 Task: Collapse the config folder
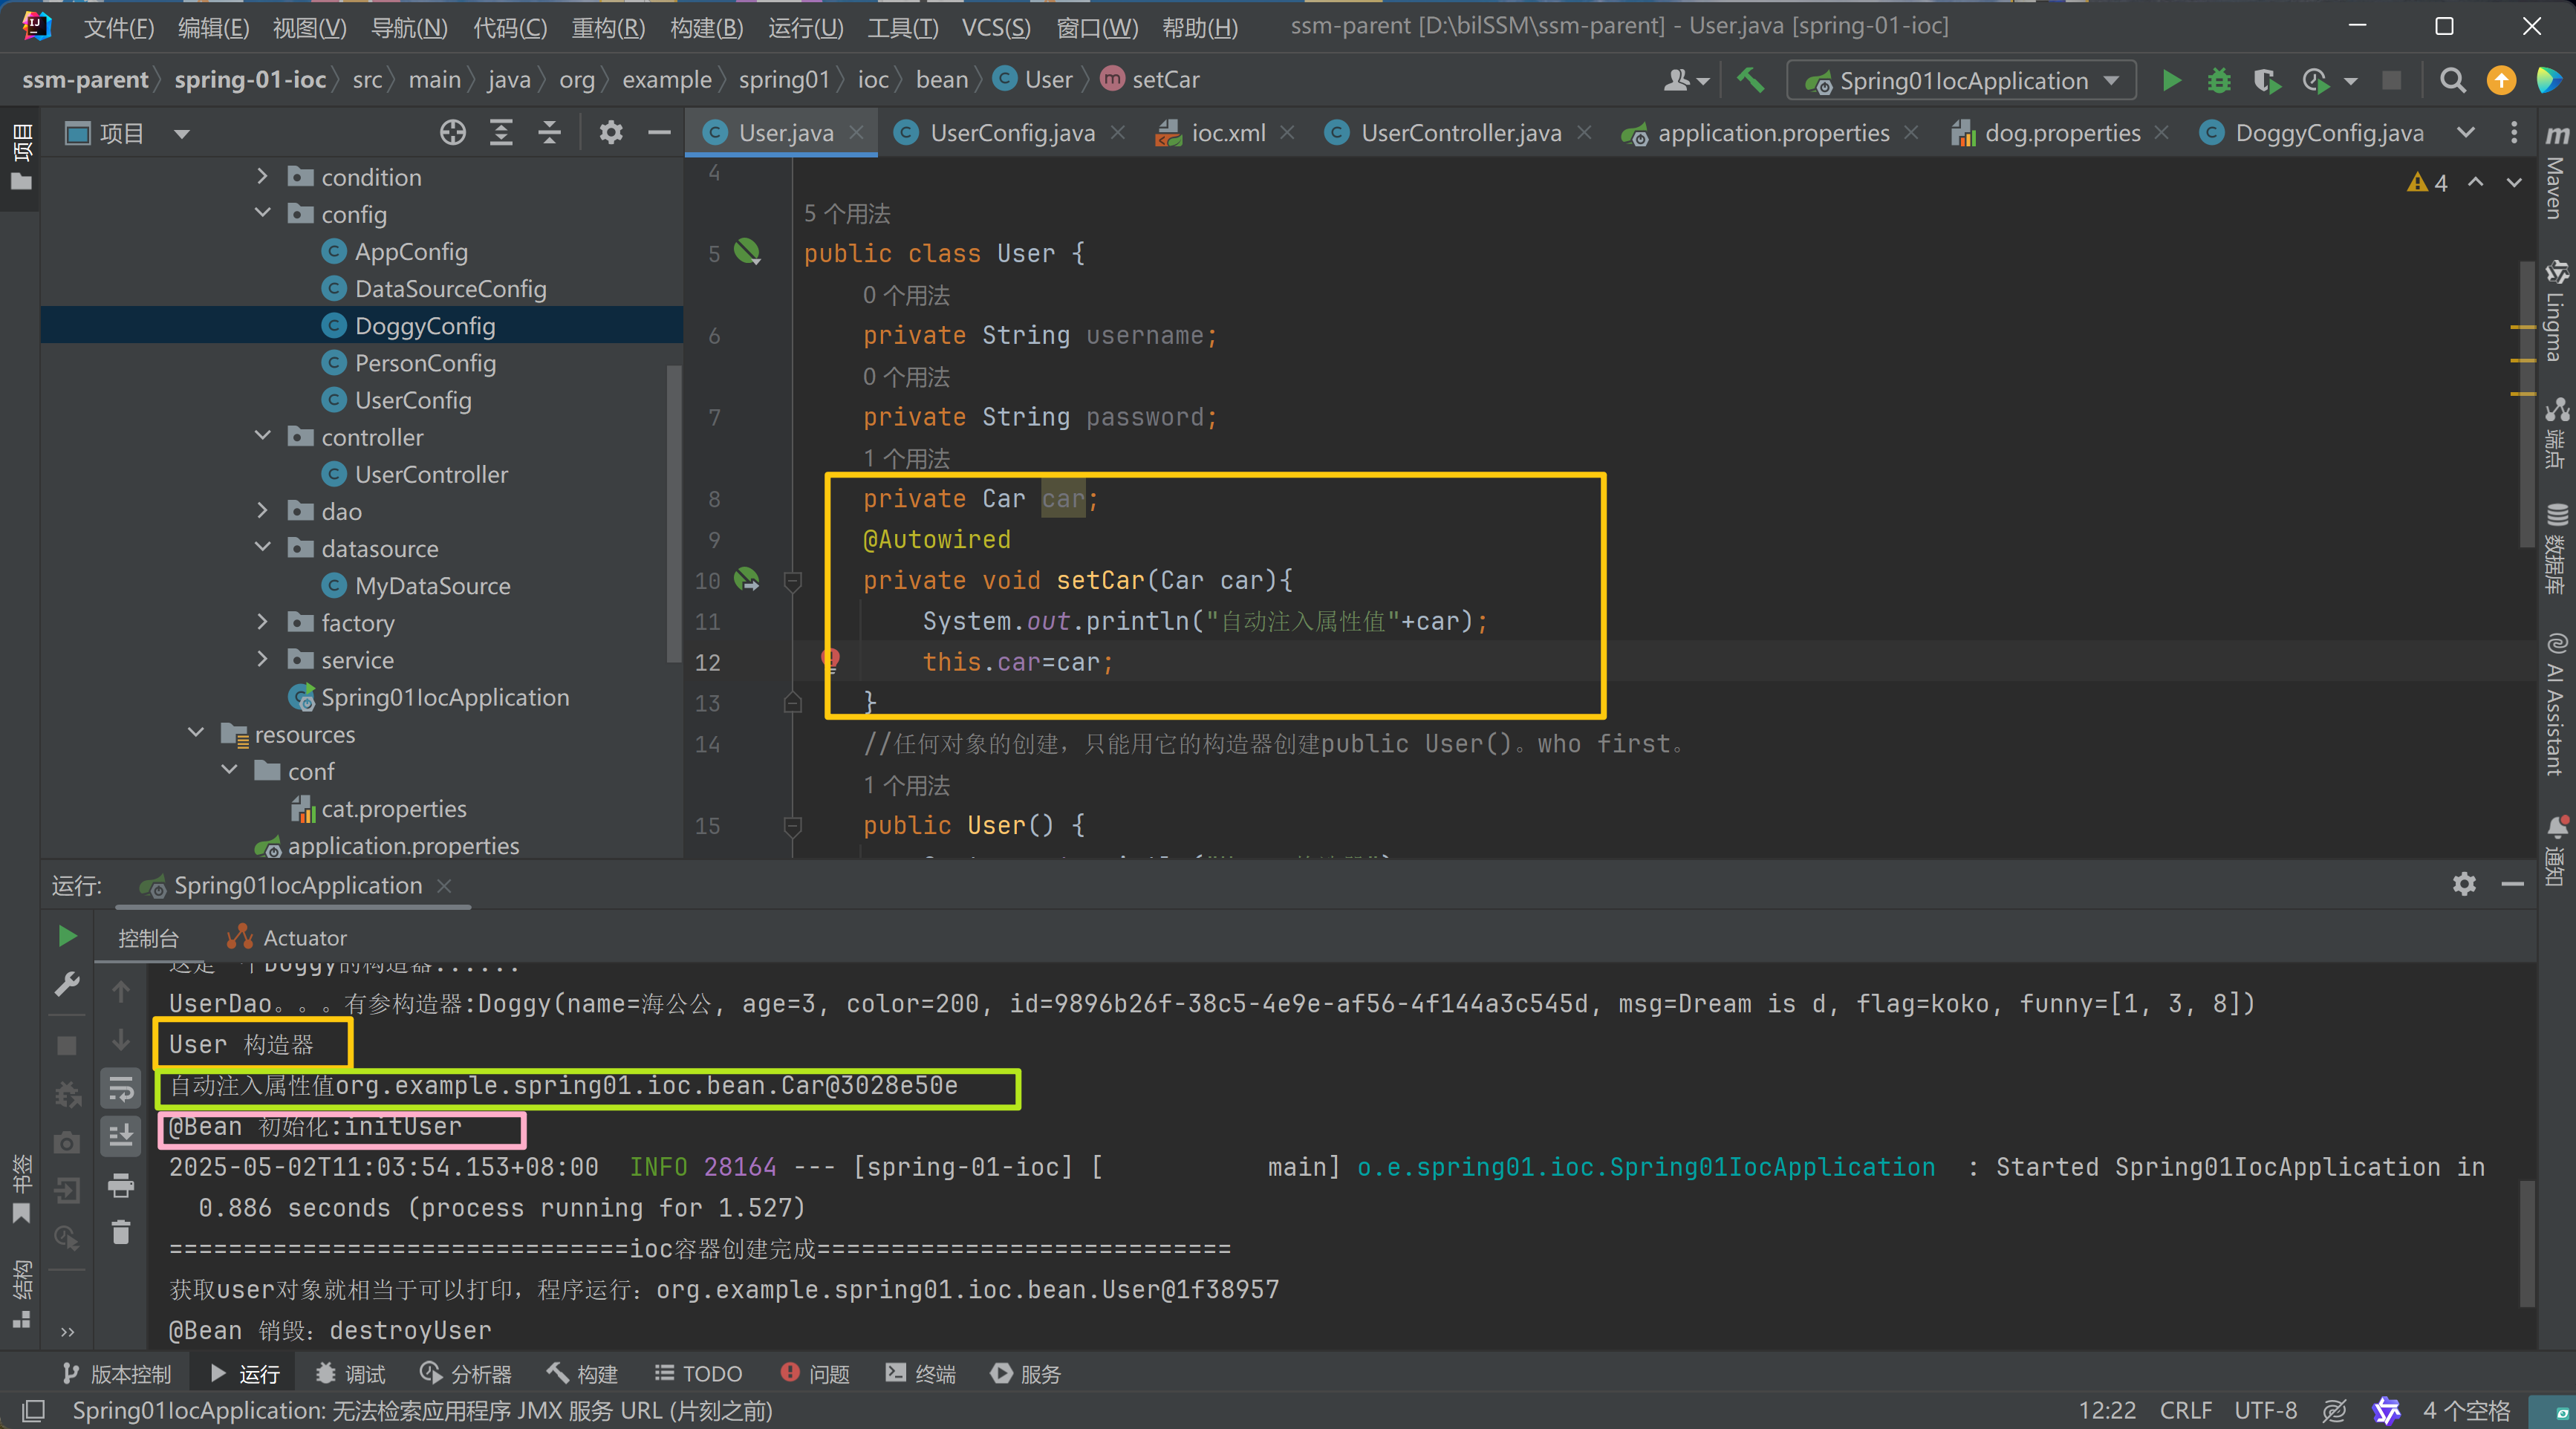[262, 213]
